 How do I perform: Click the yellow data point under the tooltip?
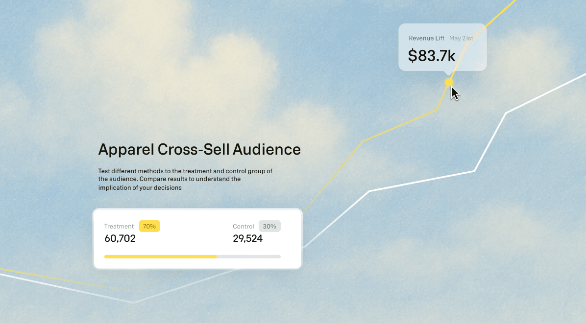point(449,83)
